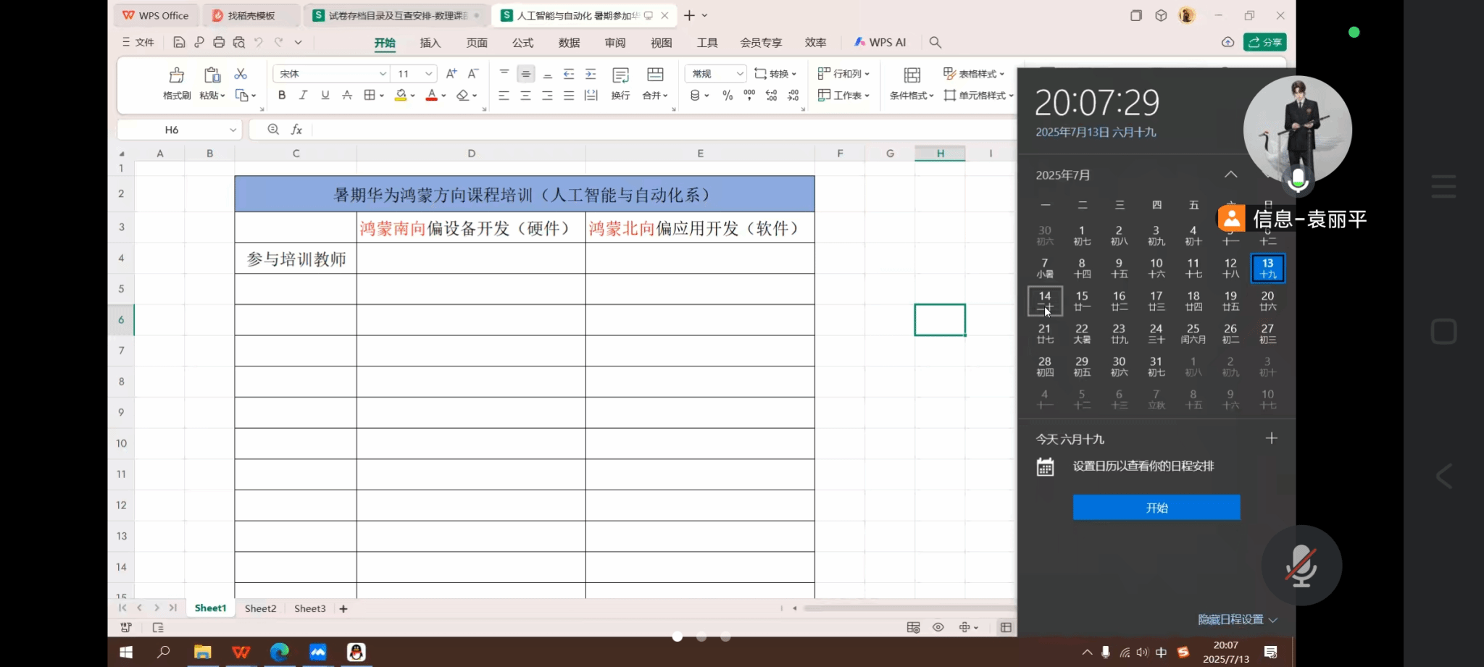Open the Data (数据) ribbon tab
Screen dimensions: 1484x667
[570, 43]
